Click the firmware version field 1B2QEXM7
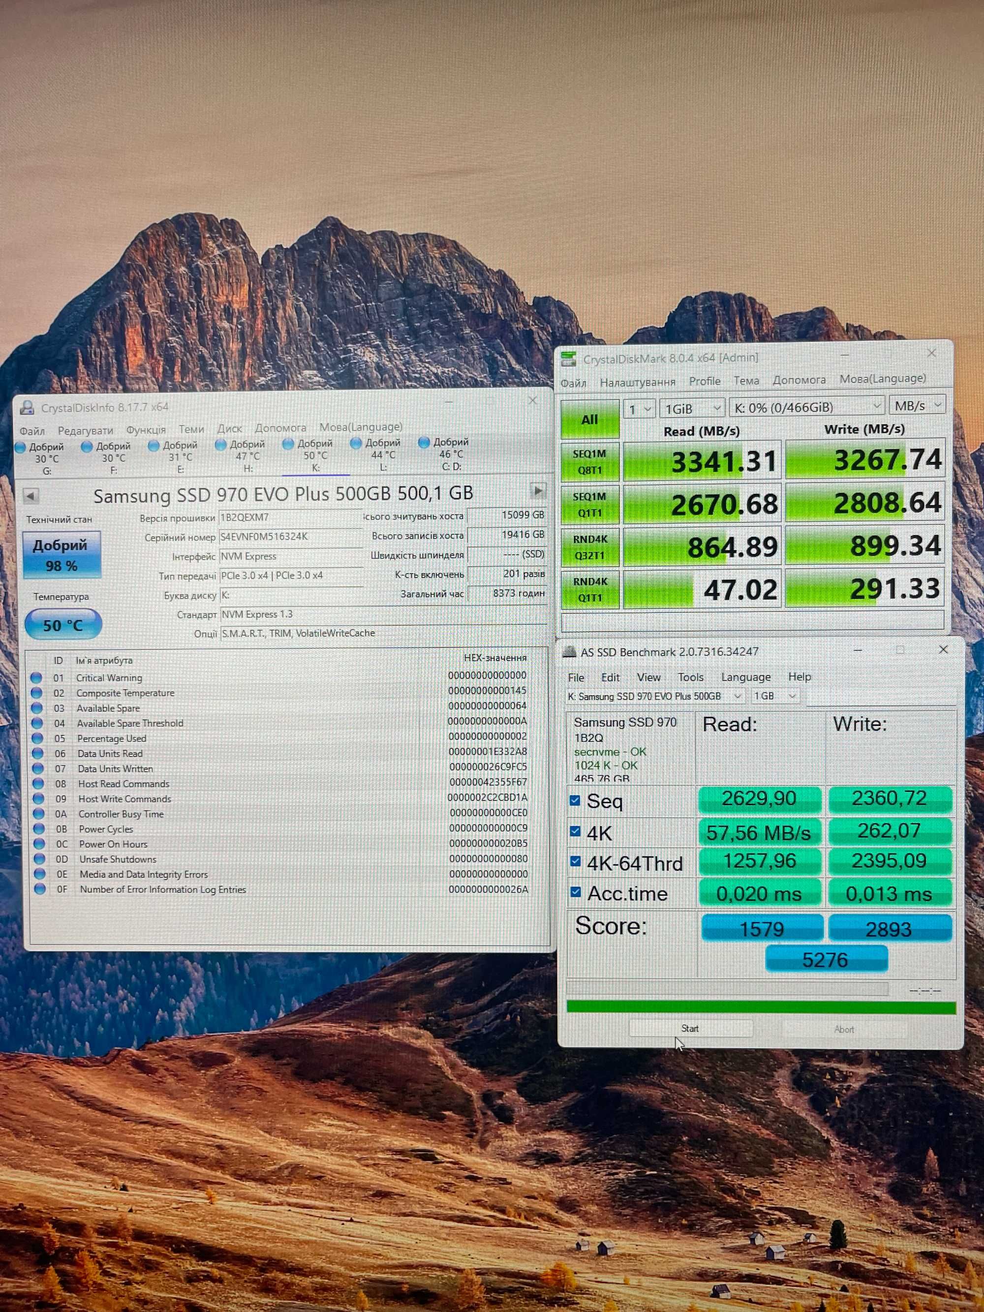984x1312 pixels. tap(291, 517)
